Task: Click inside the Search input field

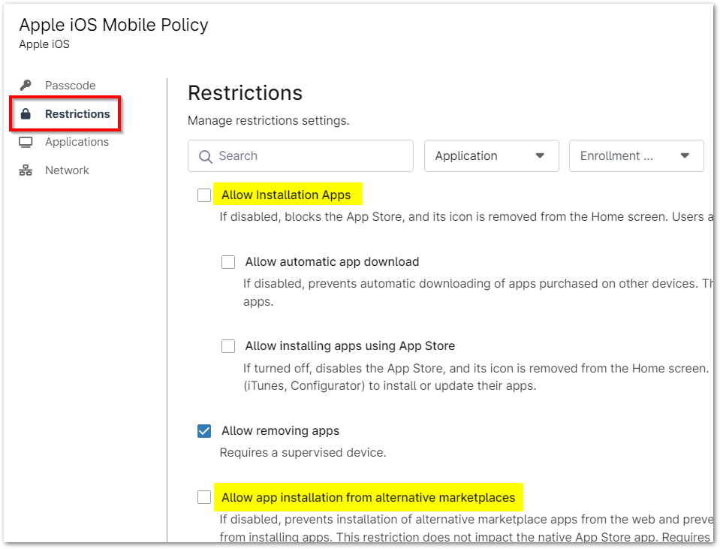Action: [300, 155]
